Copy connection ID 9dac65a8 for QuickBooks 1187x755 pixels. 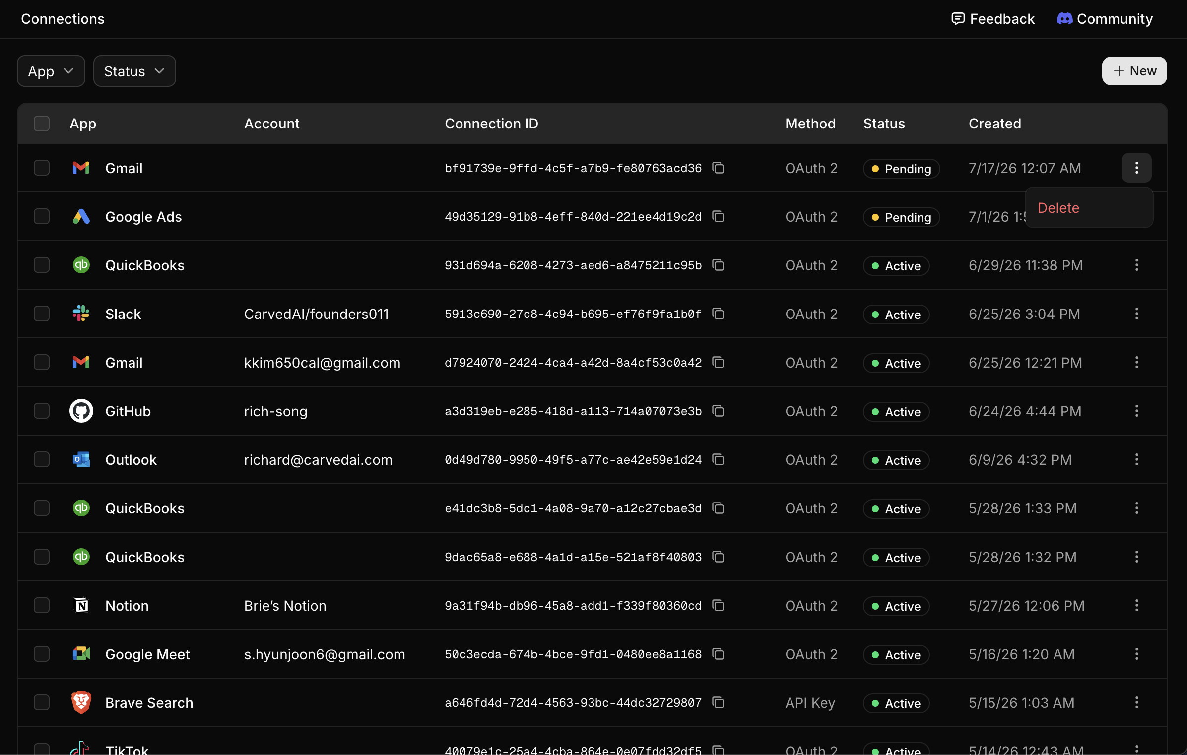point(718,557)
